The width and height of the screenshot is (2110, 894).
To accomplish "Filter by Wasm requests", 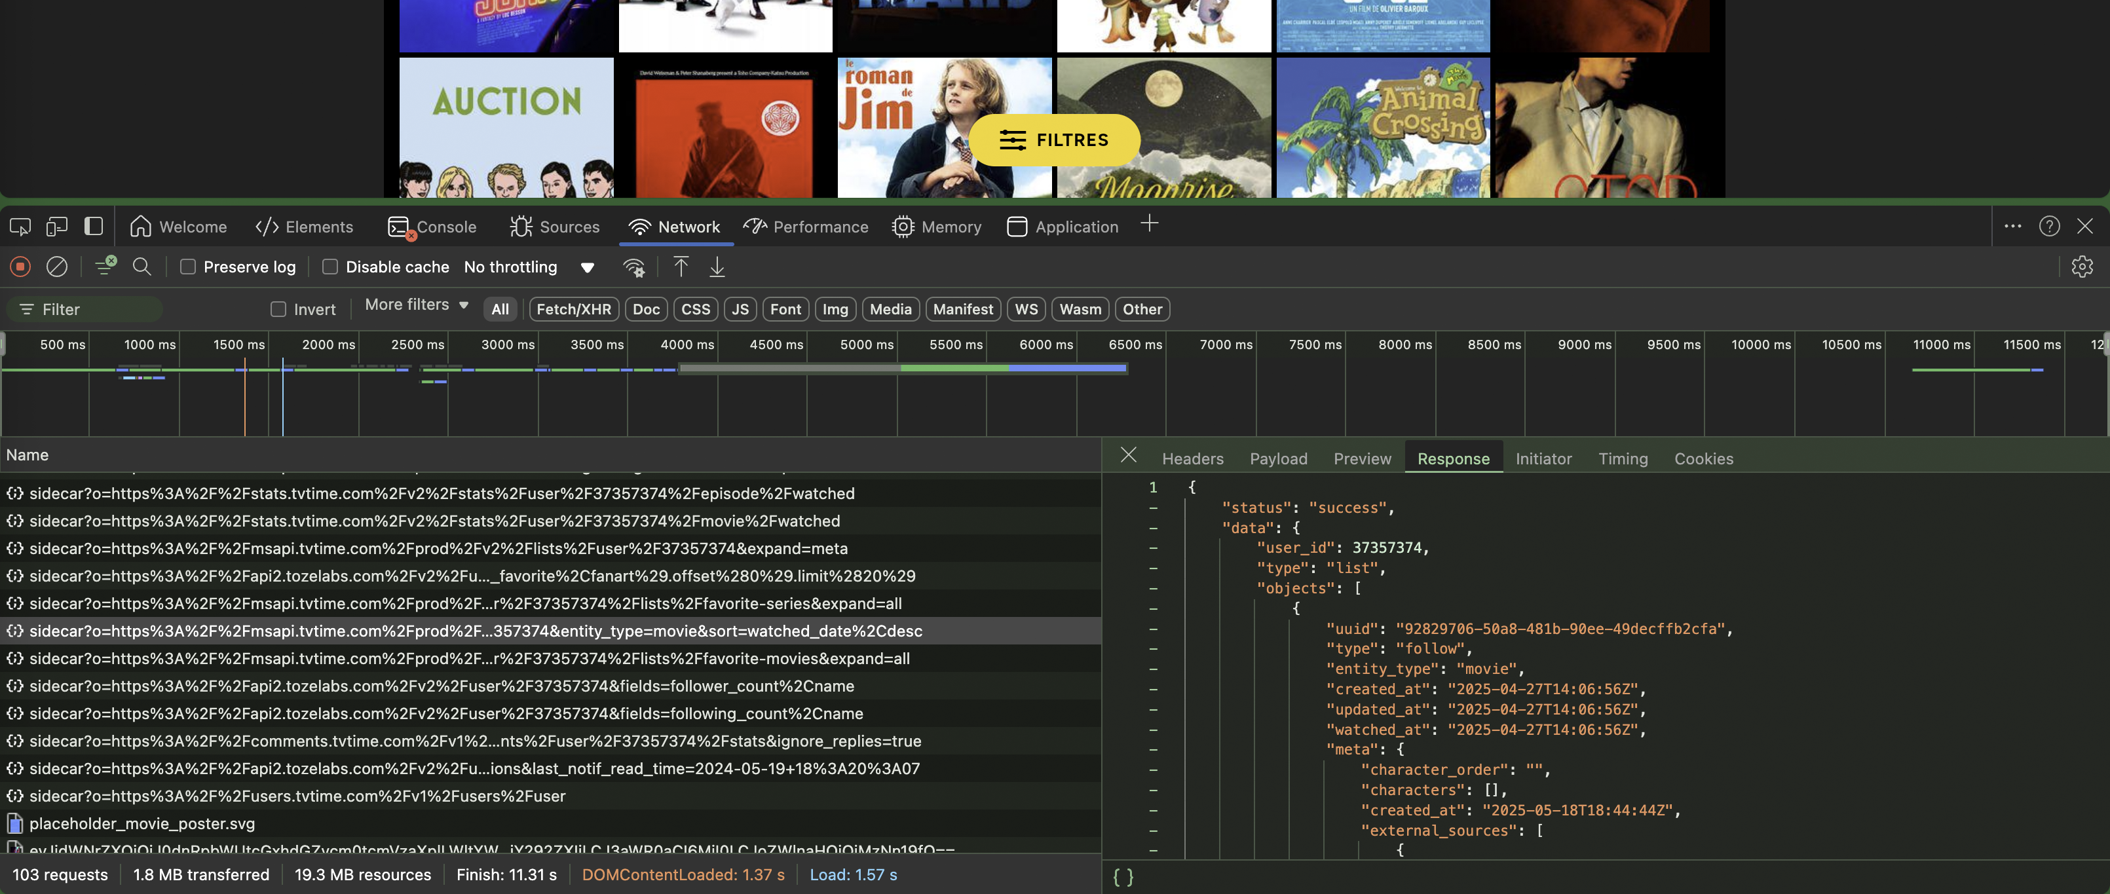I will tap(1080, 309).
